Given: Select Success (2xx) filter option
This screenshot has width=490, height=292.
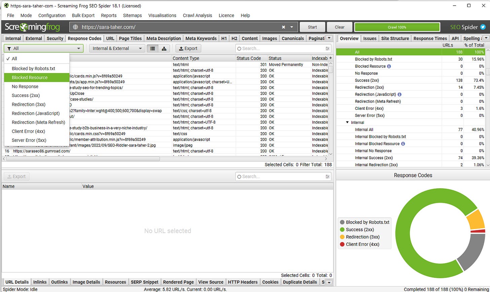Looking at the screenshot, I should click(x=37, y=95).
